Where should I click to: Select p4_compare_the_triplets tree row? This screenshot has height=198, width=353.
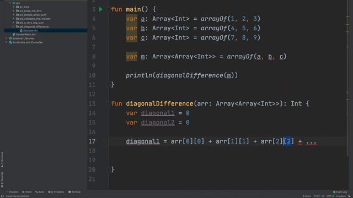(x=46, y=19)
